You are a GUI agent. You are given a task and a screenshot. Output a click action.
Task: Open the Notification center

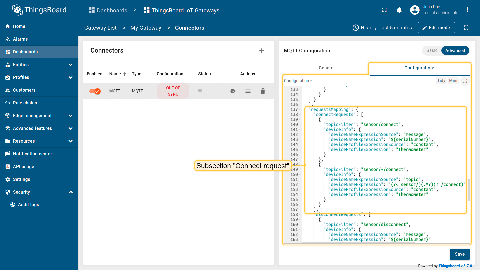click(39, 154)
